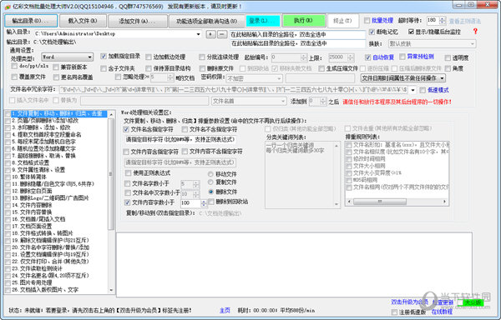Select the 删除文件 radio button
This screenshot has width=501, height=320.
click(210, 192)
